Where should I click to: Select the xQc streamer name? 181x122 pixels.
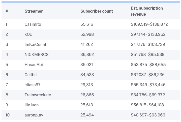(x=28, y=35)
